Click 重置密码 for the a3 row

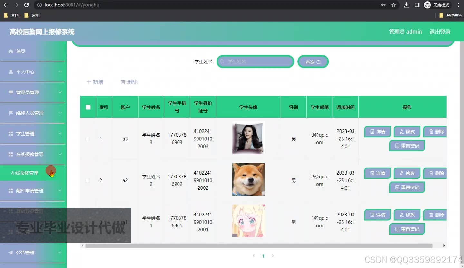click(407, 146)
